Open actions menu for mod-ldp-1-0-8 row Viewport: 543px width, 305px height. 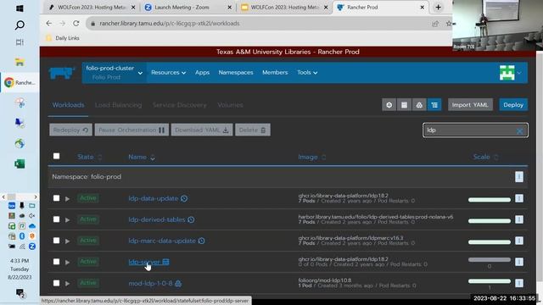pos(518,283)
